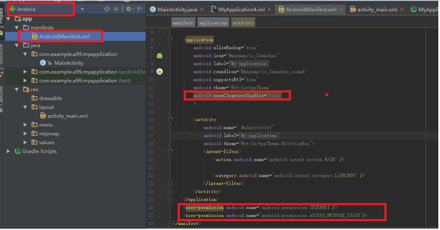Image resolution: width=440 pixels, height=230 pixels.
Task: Close the MyApplication4.iml tab
Action: [x=269, y=10]
